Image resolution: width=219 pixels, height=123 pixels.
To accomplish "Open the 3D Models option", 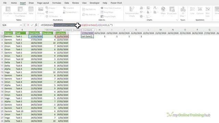I will [53, 16].
